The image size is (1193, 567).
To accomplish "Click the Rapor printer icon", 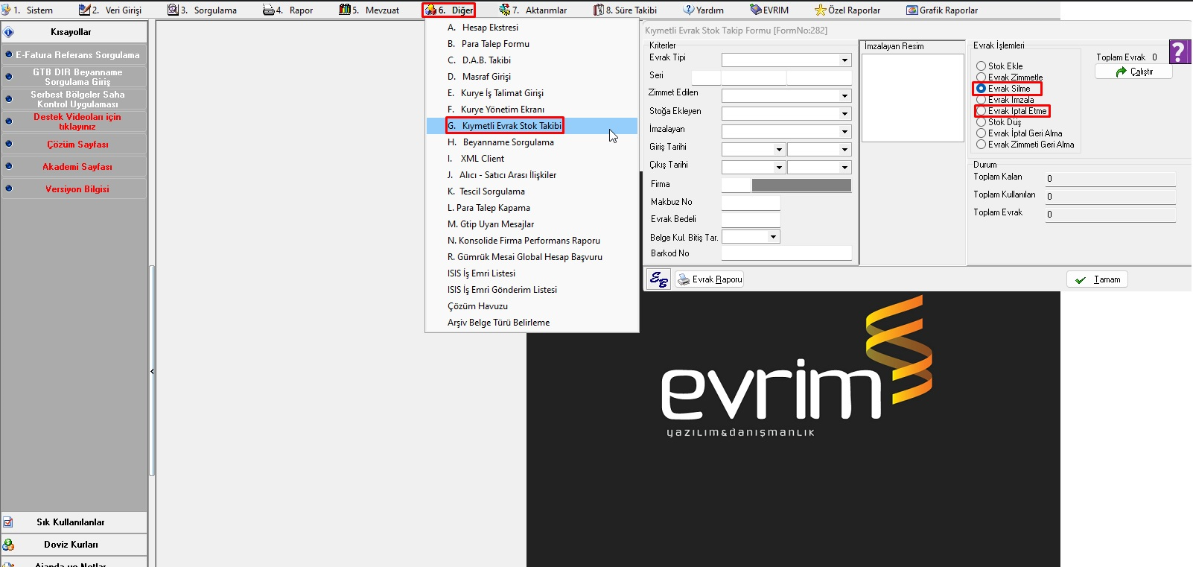I will pyautogui.click(x=269, y=10).
